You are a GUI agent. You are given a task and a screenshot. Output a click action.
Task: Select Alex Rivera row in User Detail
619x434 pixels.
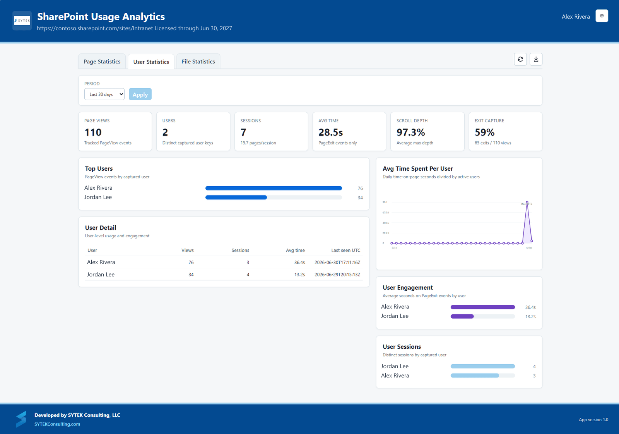coord(224,262)
